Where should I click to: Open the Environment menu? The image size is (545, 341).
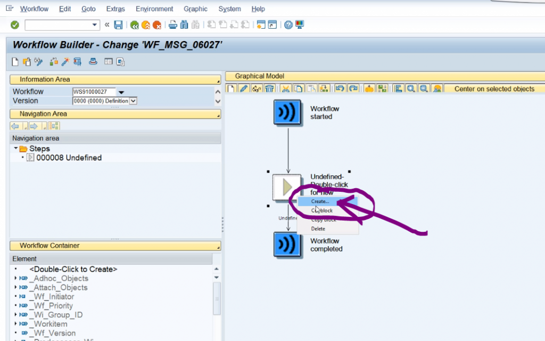[154, 9]
